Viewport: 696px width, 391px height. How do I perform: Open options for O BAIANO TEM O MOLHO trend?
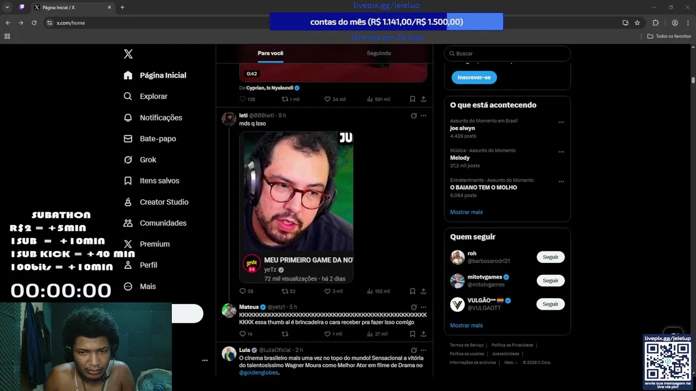tap(561, 181)
